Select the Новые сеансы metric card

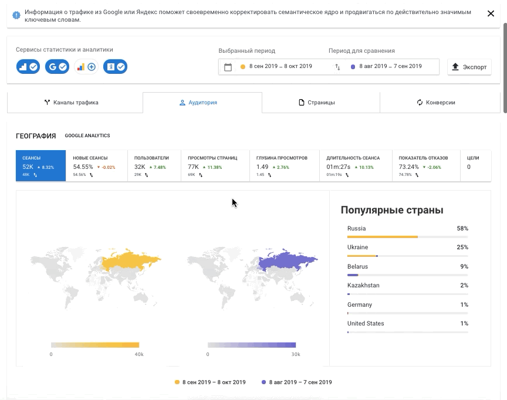pos(97,165)
